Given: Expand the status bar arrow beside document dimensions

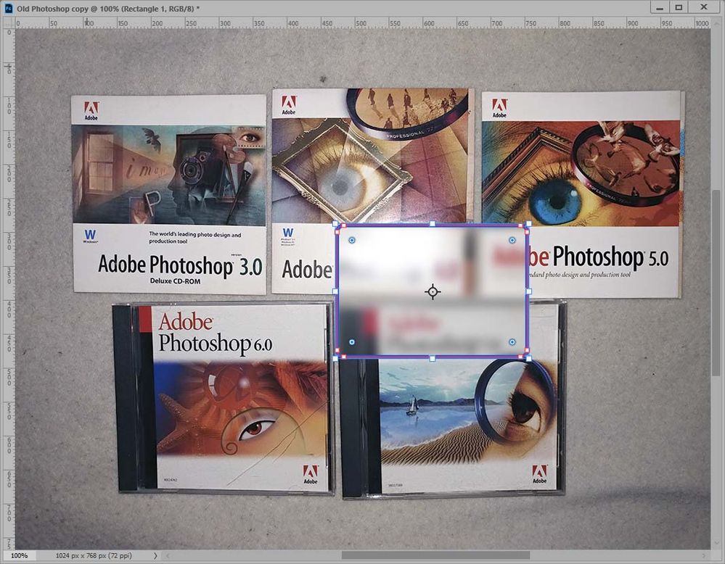Looking at the screenshot, I should [155, 556].
